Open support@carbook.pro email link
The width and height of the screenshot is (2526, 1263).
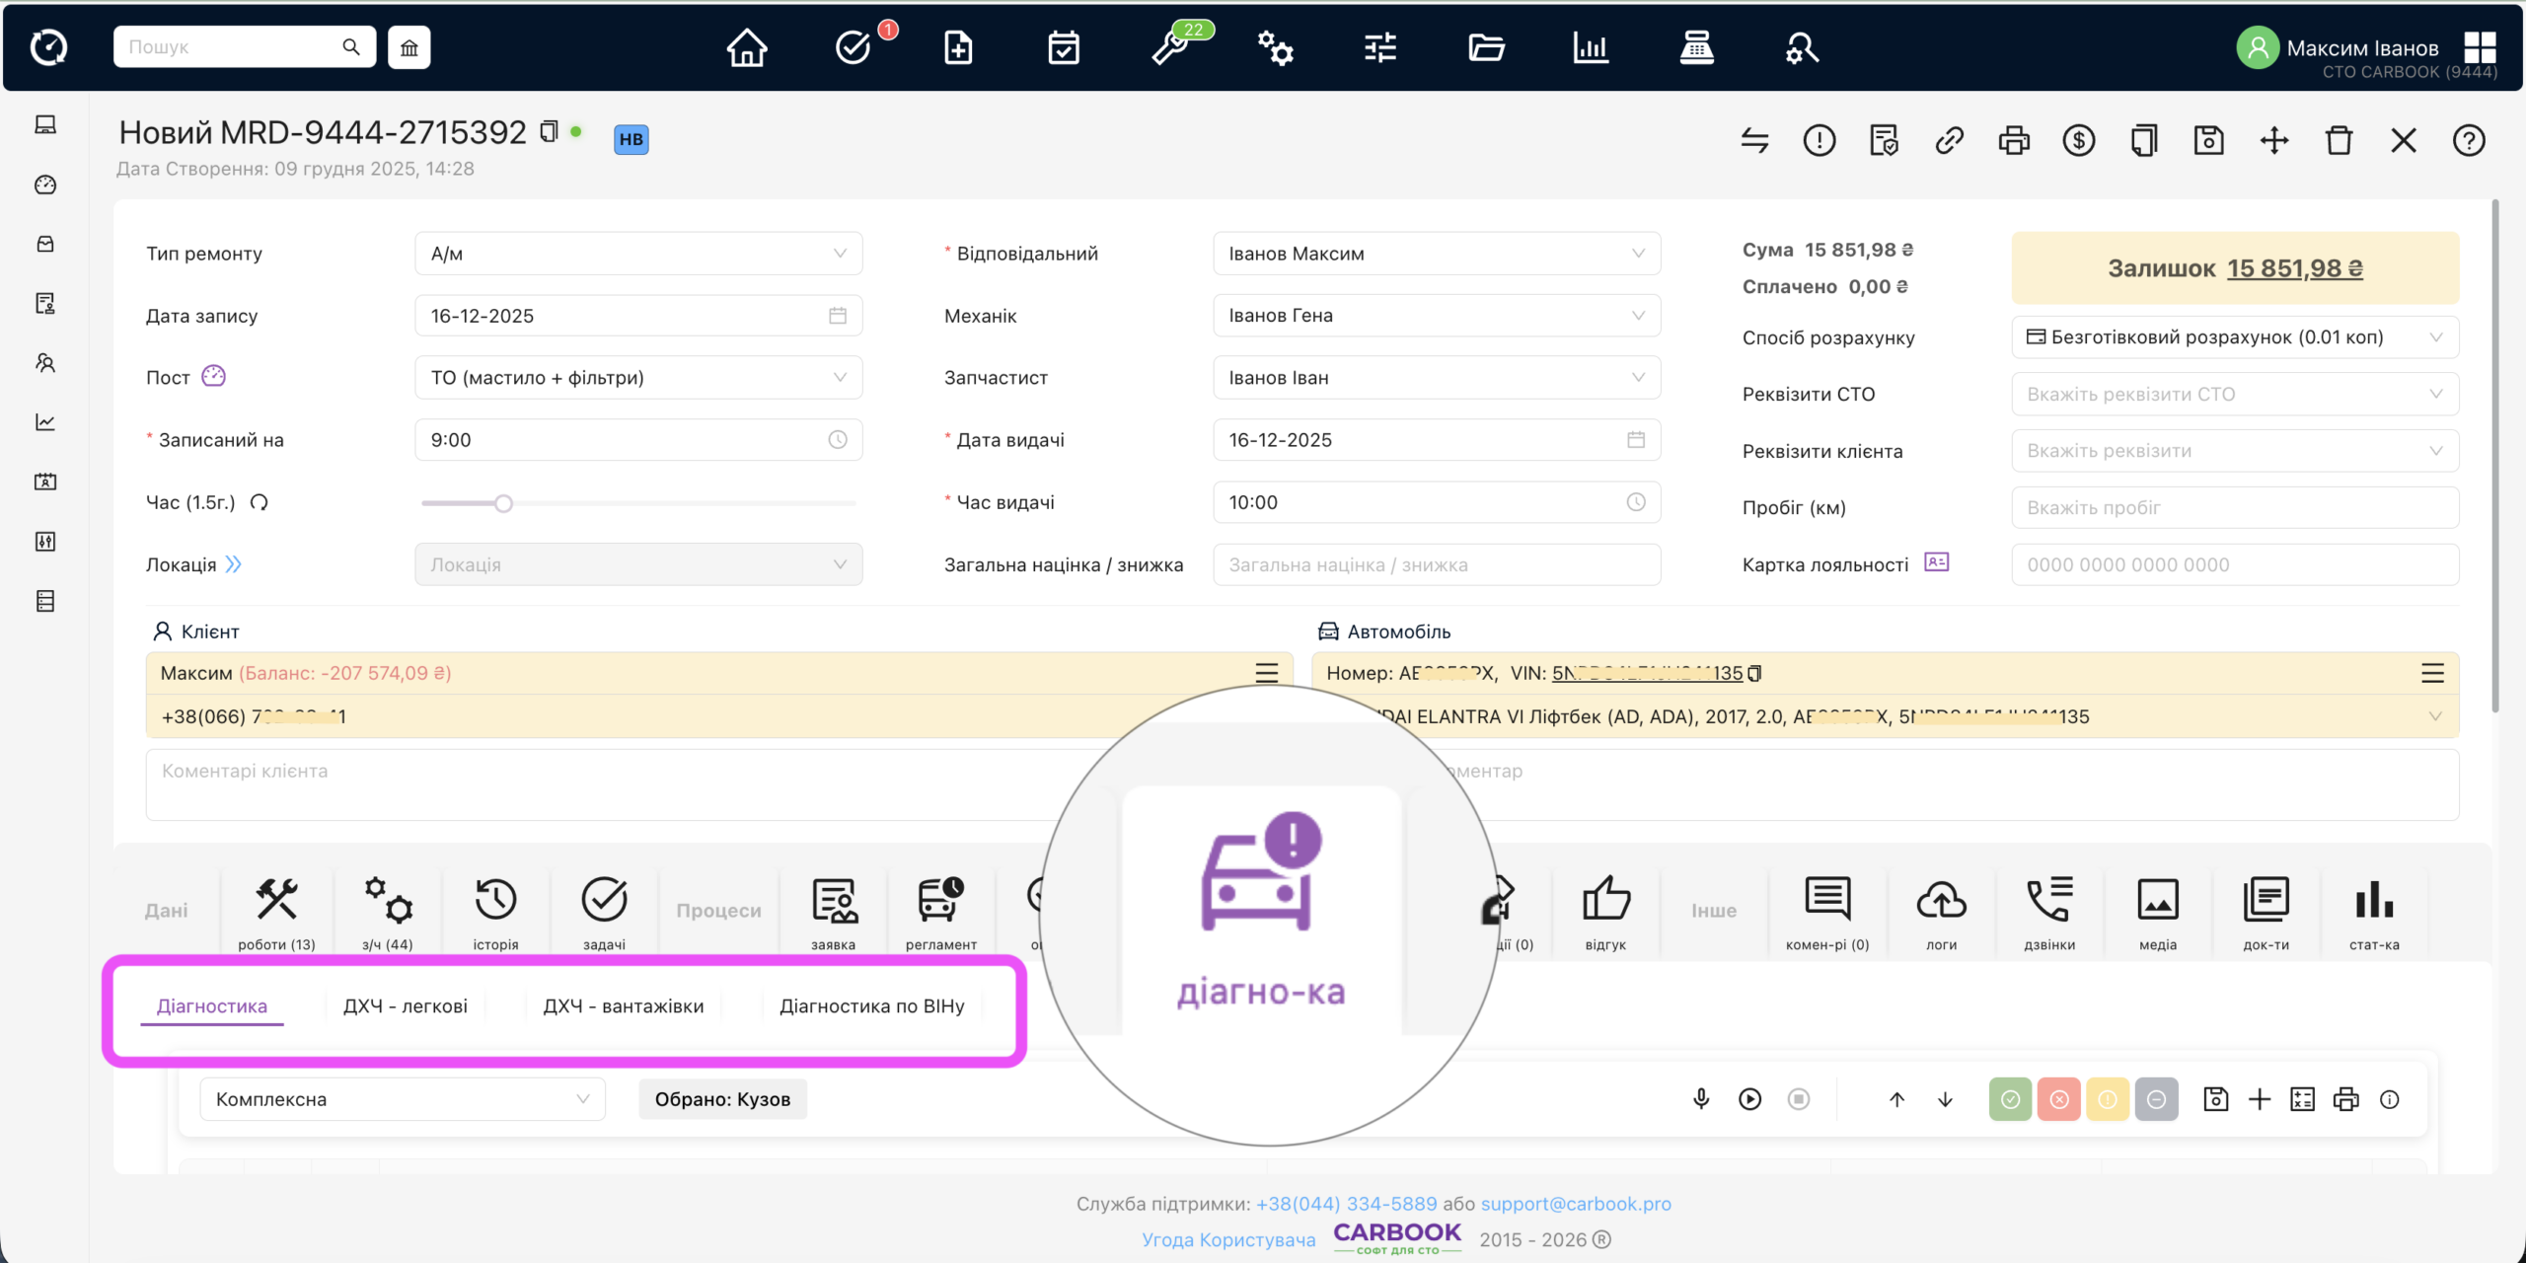pos(1576,1204)
